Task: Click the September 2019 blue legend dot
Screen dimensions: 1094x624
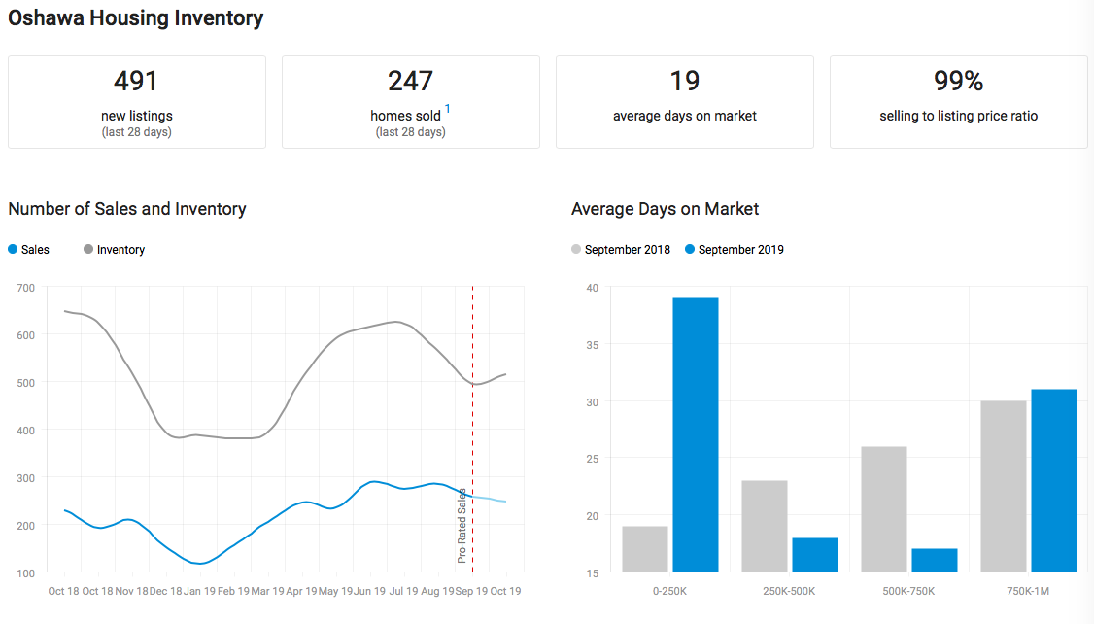Action: click(691, 250)
